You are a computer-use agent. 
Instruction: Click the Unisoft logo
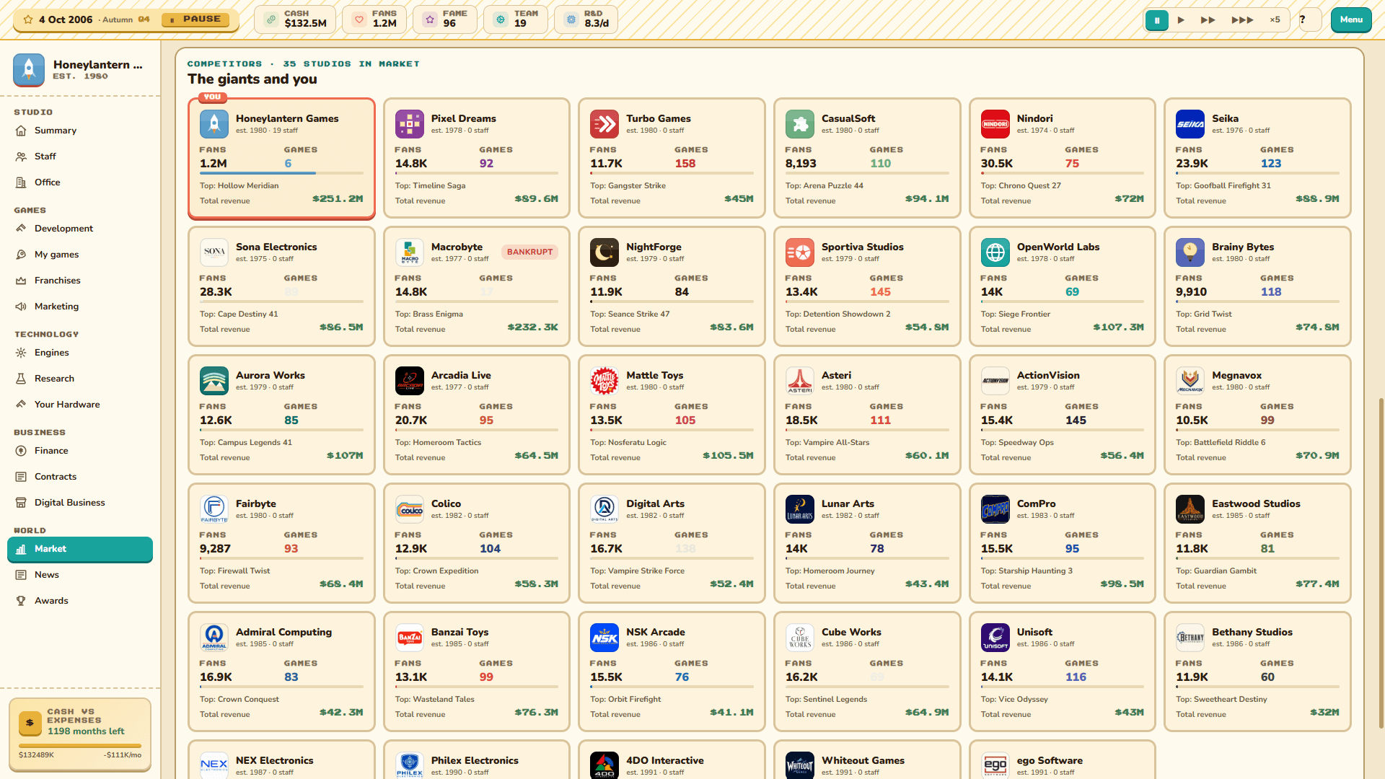coord(995,638)
